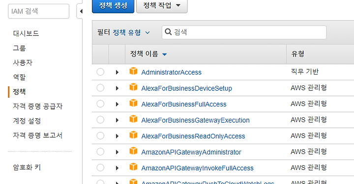The image size is (354, 184).
Task: Focus the policy 검색 search field
Action: click(244, 32)
